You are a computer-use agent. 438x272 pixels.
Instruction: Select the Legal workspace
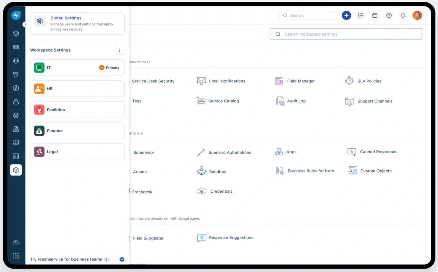[x=77, y=152]
